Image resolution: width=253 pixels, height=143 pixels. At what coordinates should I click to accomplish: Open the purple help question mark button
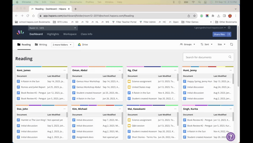click(230, 137)
